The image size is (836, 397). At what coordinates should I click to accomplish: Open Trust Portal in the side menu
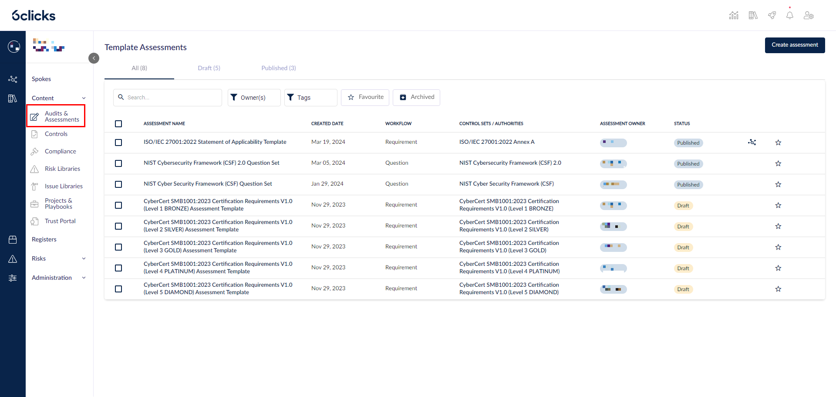60,221
